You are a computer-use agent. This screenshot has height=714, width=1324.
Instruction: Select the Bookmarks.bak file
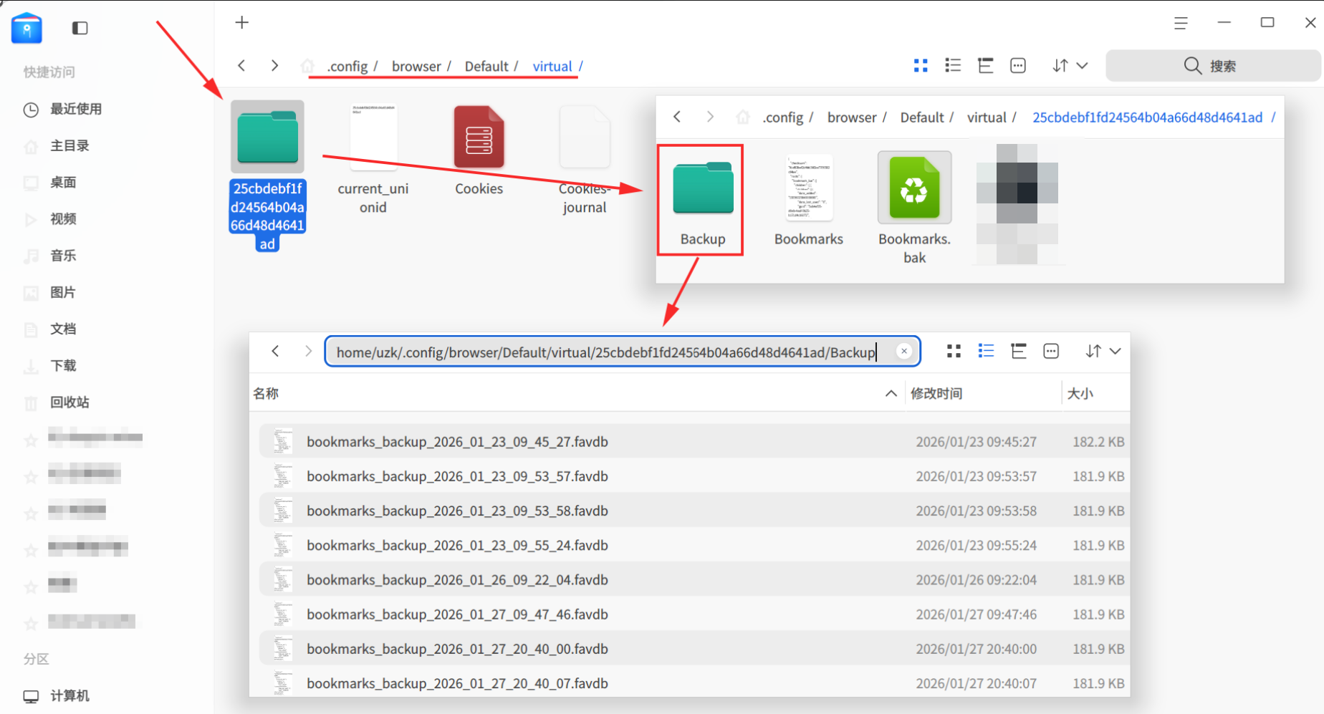click(x=914, y=208)
